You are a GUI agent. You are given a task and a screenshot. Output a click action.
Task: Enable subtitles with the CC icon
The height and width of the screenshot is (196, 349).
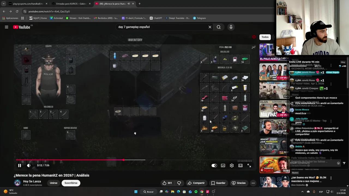223,165
